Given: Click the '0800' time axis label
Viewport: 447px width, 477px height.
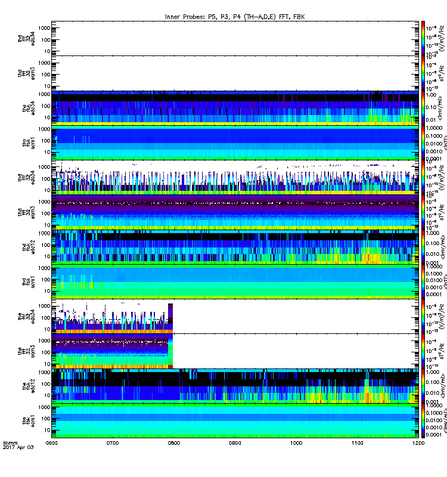Looking at the screenshot, I should click(174, 443).
